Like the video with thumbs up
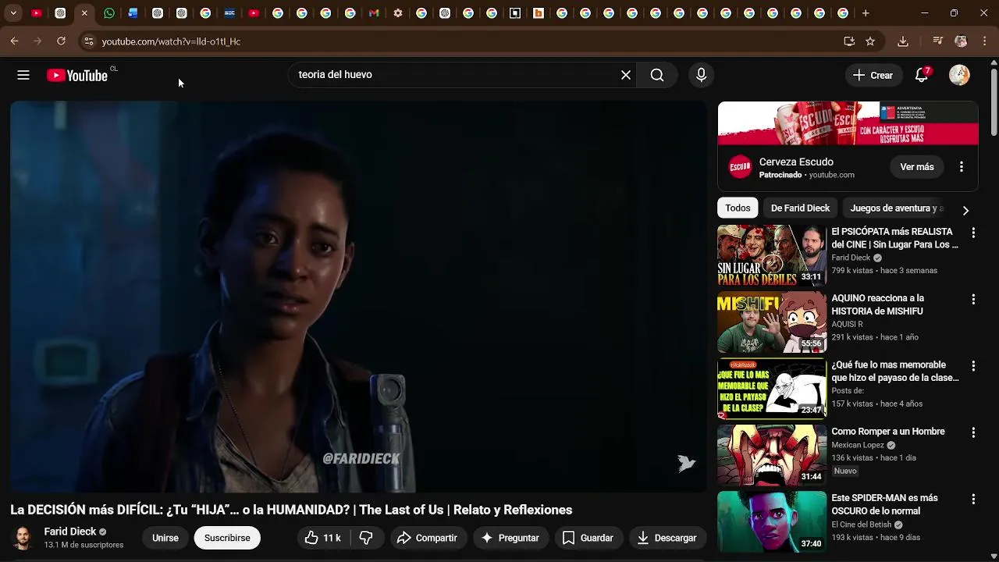The image size is (999, 562). 323,538
